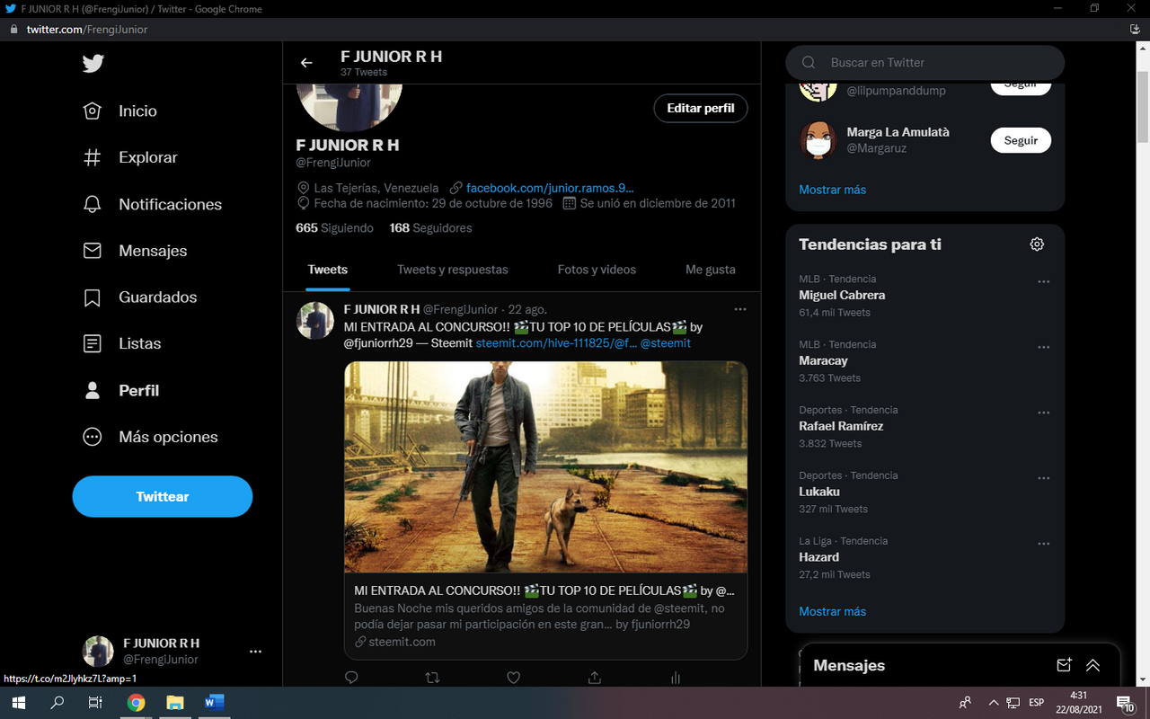The image size is (1150, 719).
Task: Open options for Maracay trend
Action: 1043,347
